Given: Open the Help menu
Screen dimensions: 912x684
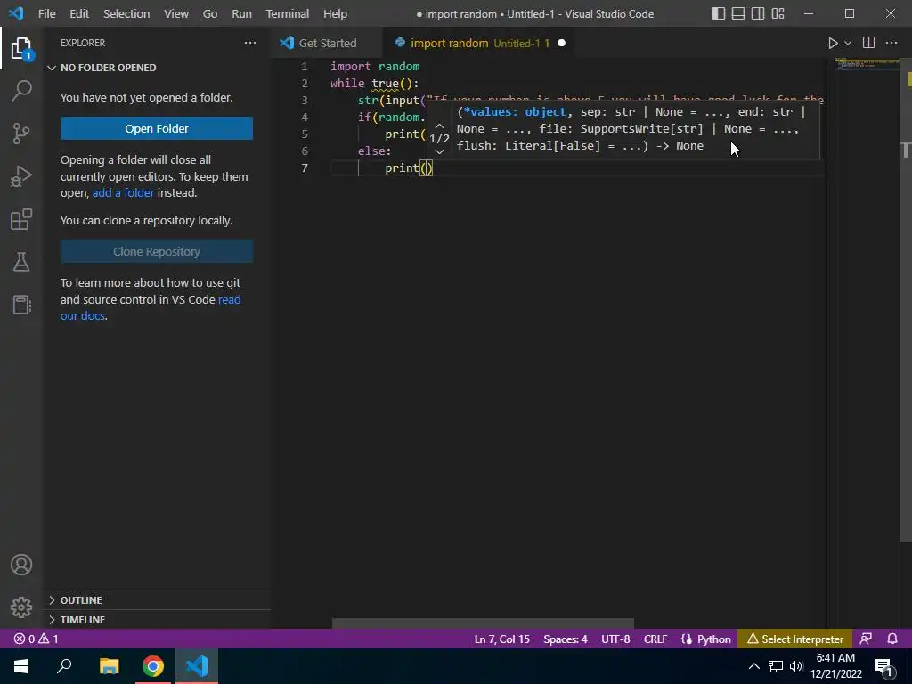Looking at the screenshot, I should 335,13.
